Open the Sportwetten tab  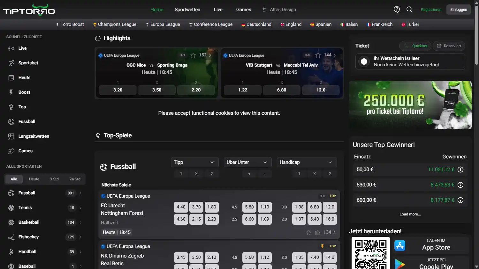tap(187, 10)
